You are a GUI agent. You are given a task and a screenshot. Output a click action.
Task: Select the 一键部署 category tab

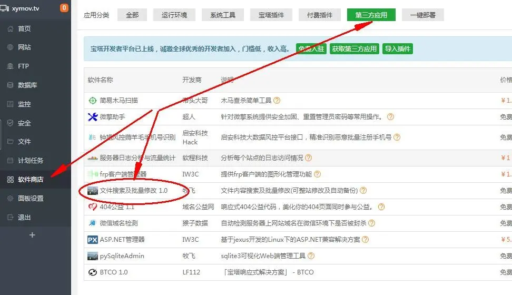pyautogui.click(x=423, y=15)
